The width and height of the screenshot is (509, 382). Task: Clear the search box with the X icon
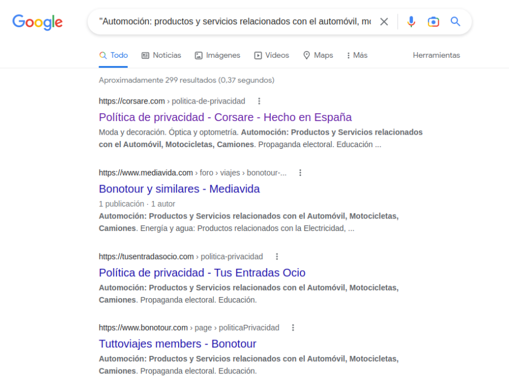coord(384,22)
